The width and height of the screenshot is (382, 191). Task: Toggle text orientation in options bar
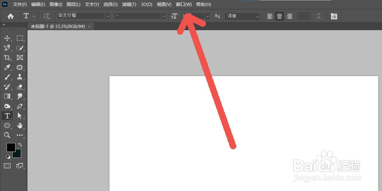pyautogui.click(x=47, y=16)
